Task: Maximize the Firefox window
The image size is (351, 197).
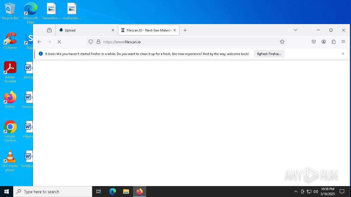Action: click(331, 30)
